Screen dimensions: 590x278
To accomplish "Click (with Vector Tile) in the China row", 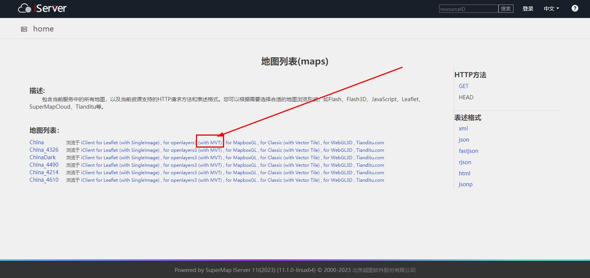I will click(x=301, y=143).
